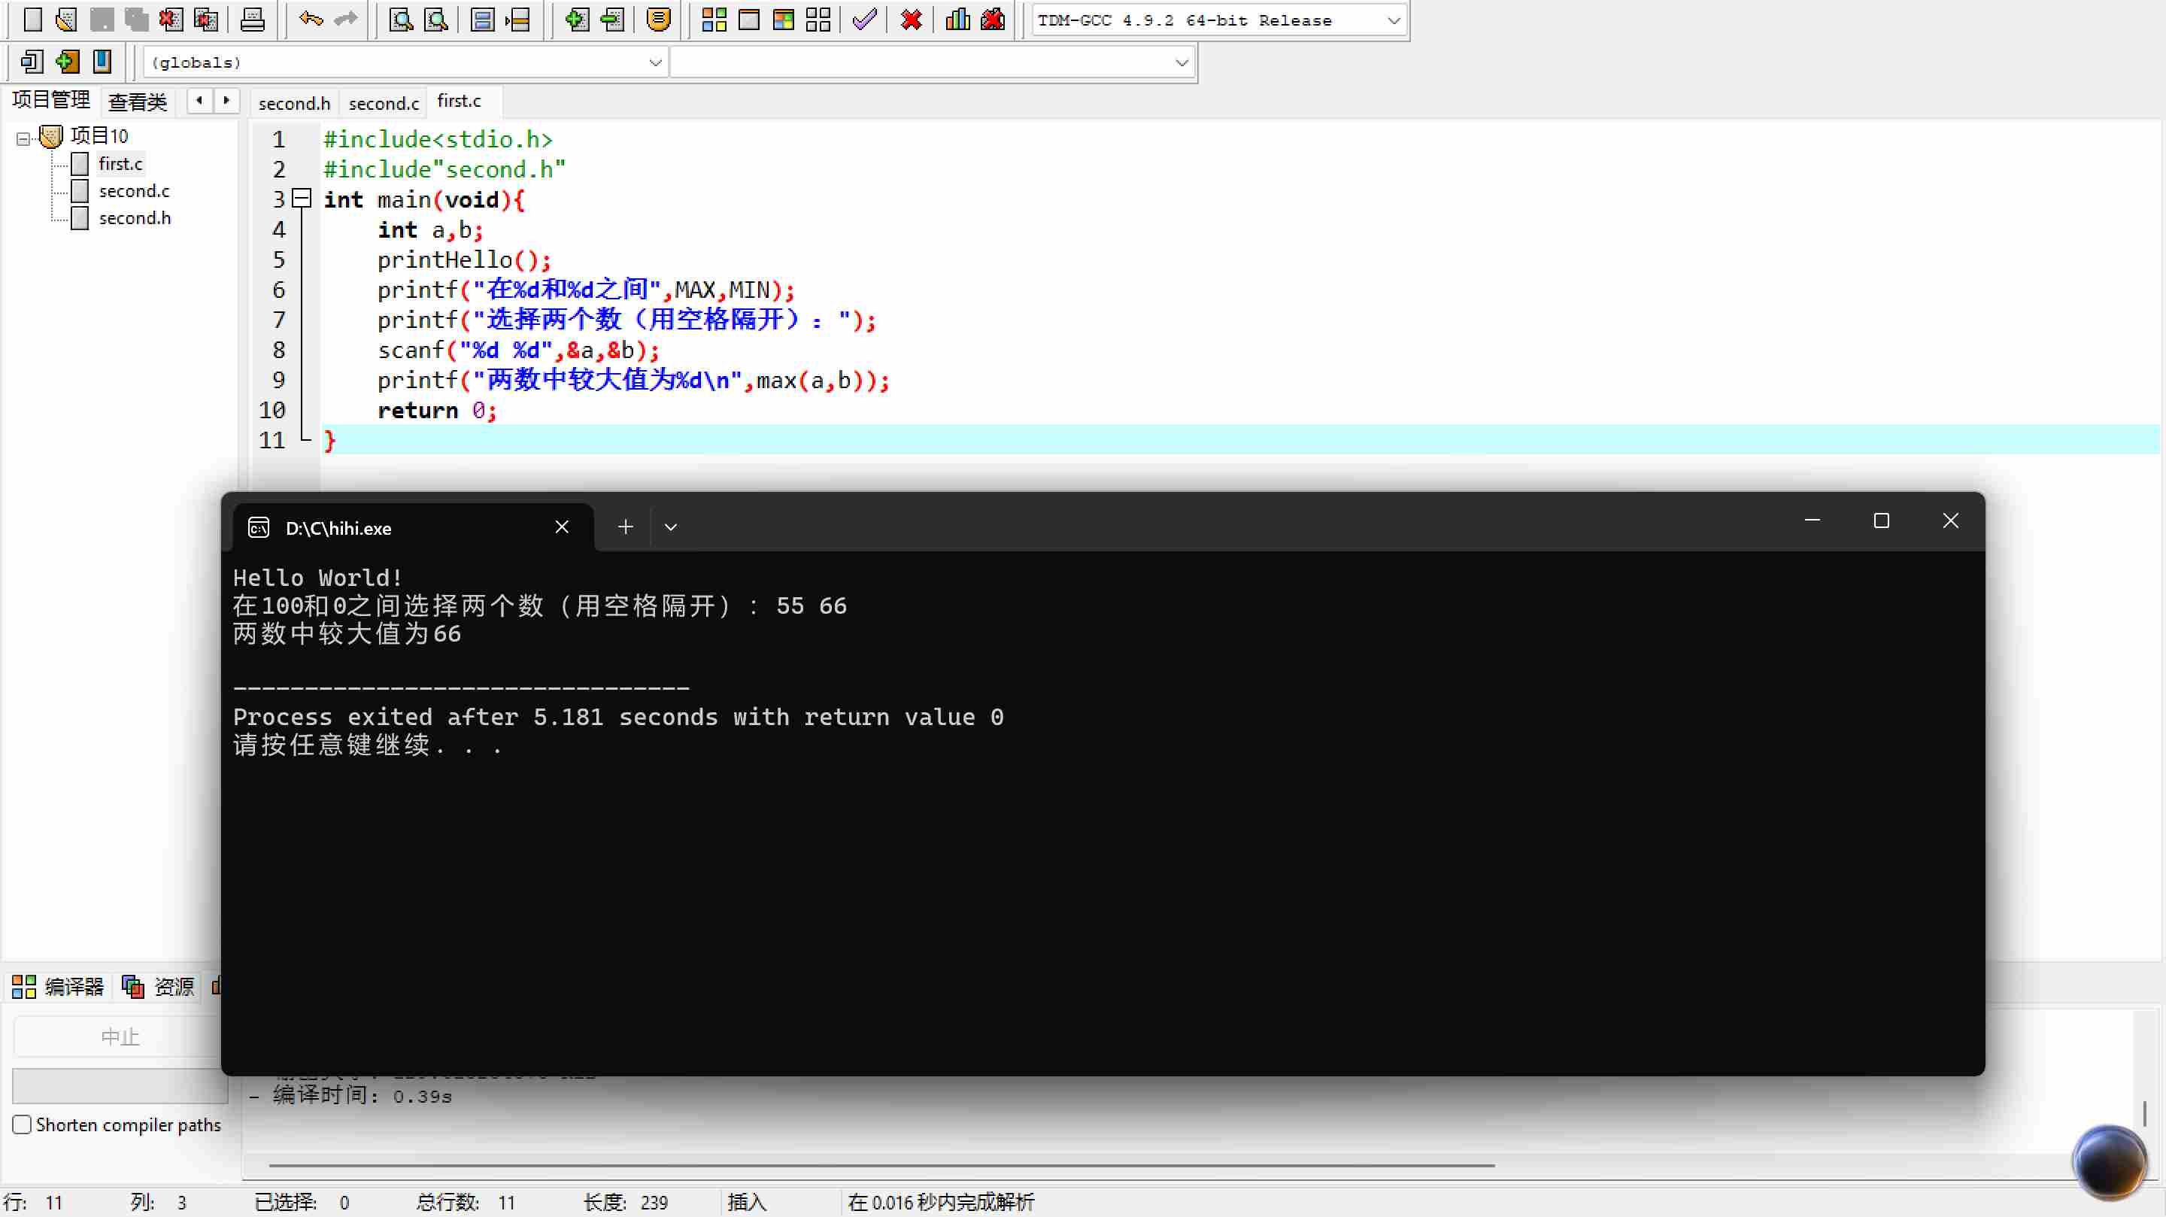2166x1217 pixels.
Task: Switch to the second.c editor tab
Action: click(x=384, y=102)
